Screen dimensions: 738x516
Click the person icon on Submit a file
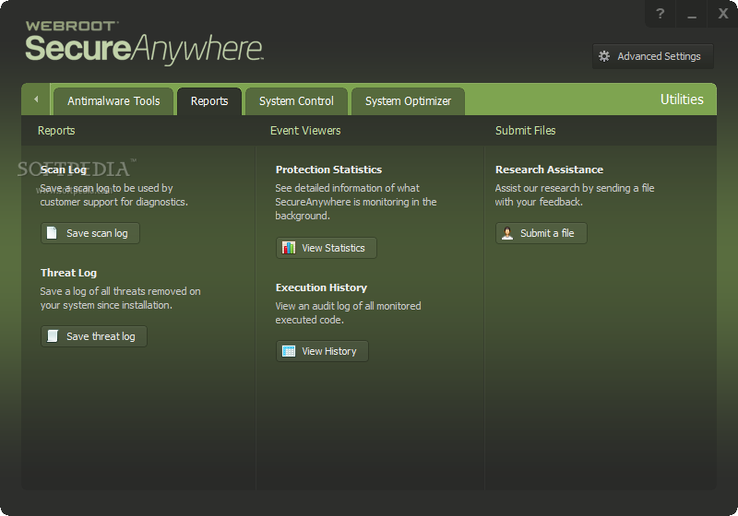click(507, 233)
